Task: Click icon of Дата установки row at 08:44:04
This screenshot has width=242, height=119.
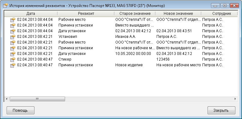Action: point(13,31)
